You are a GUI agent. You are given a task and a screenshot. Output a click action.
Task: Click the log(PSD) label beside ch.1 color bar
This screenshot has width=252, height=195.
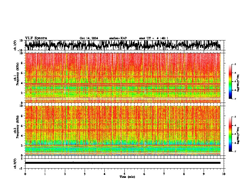(238, 83)
